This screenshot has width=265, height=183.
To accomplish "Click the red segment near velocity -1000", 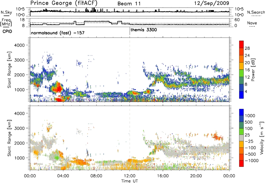I will pos(241,164).
